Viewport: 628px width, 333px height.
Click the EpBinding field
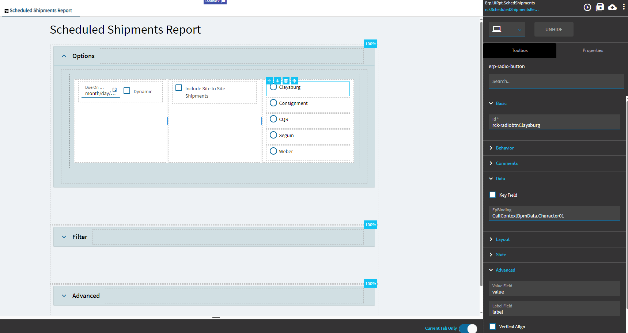pyautogui.click(x=554, y=213)
